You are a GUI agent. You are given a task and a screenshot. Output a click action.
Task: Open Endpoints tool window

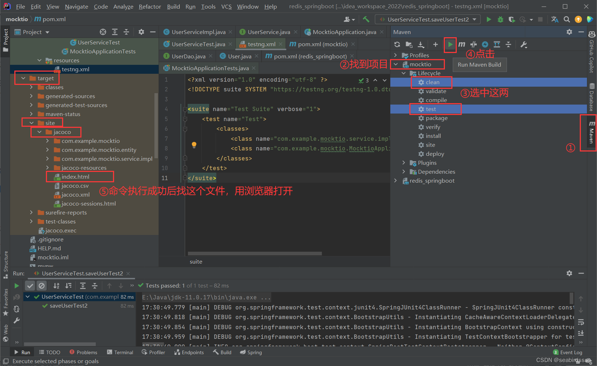tap(189, 352)
